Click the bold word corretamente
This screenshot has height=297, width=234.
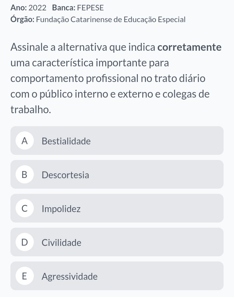(189, 47)
